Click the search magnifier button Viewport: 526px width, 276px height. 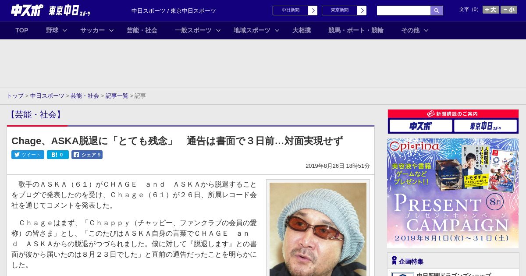(x=437, y=11)
